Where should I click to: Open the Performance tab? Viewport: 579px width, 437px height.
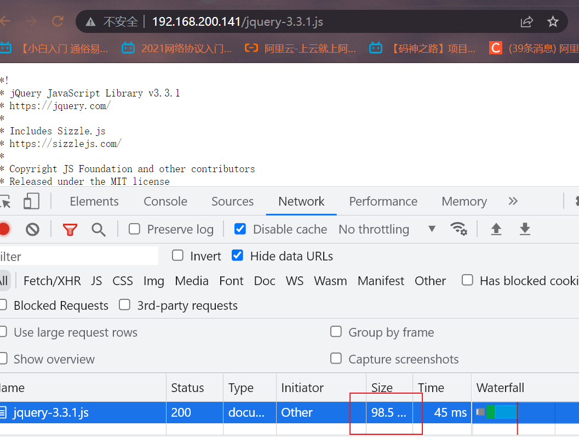383,201
